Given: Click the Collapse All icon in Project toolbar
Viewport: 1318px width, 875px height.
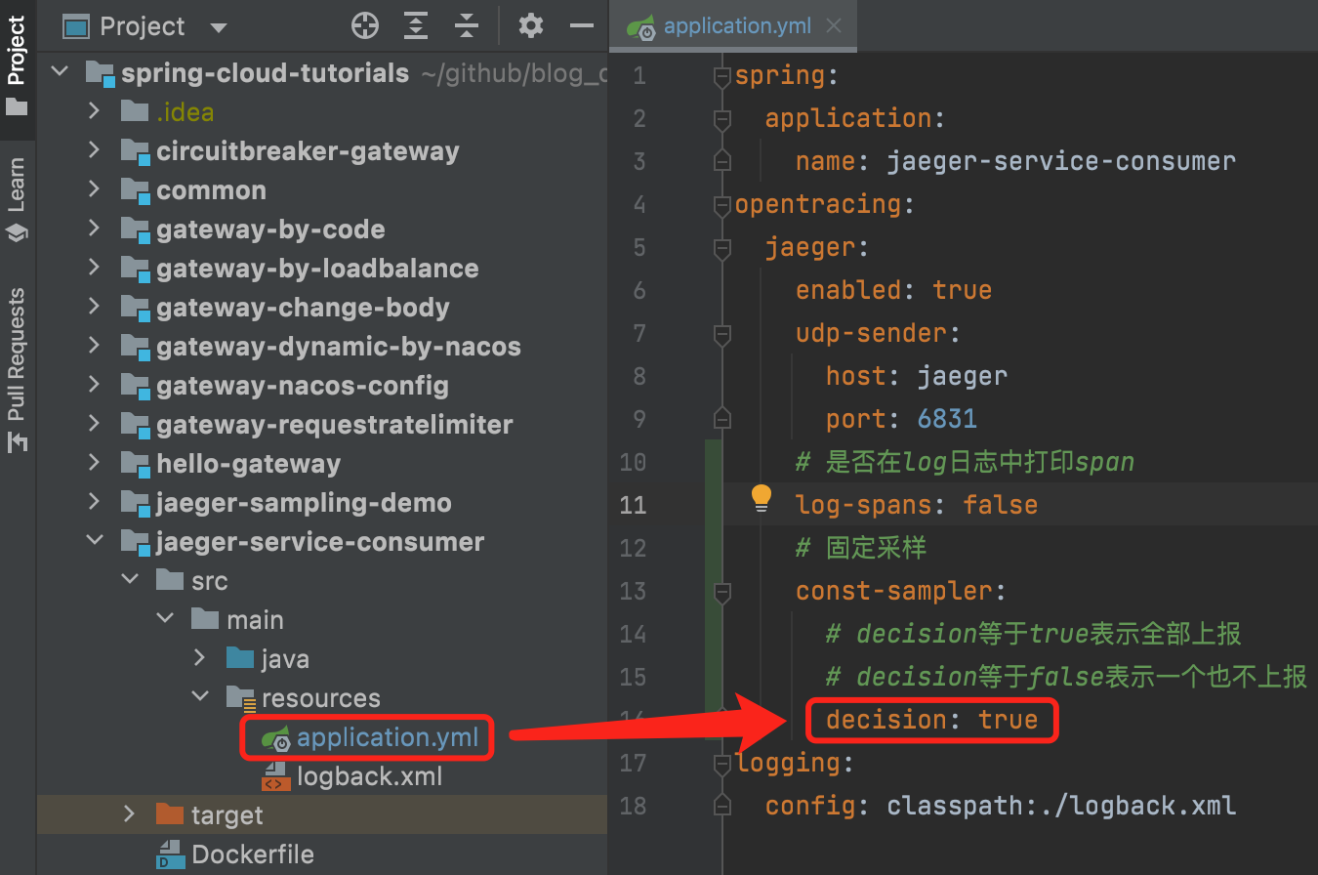Looking at the screenshot, I should [x=467, y=26].
